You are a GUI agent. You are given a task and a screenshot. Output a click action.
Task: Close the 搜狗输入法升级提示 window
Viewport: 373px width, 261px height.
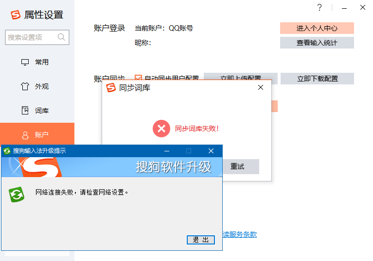point(211,151)
